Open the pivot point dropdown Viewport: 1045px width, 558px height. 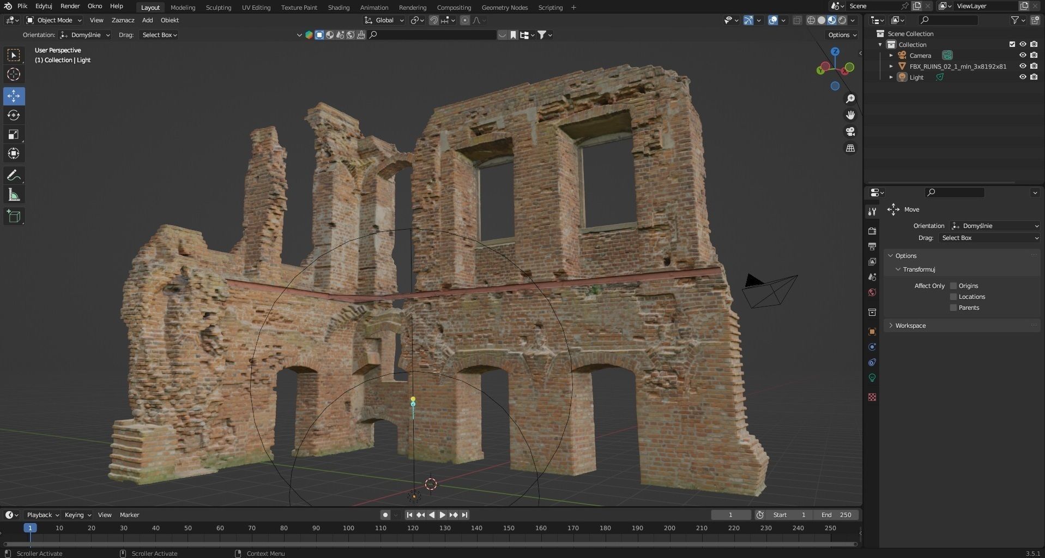point(418,20)
